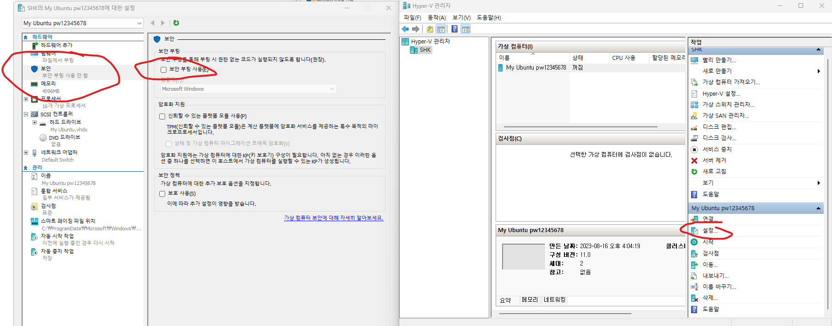Screen dimensions: 832x326
Task: Select 하드웨어 추가 in hardware list
Action: (x=56, y=45)
